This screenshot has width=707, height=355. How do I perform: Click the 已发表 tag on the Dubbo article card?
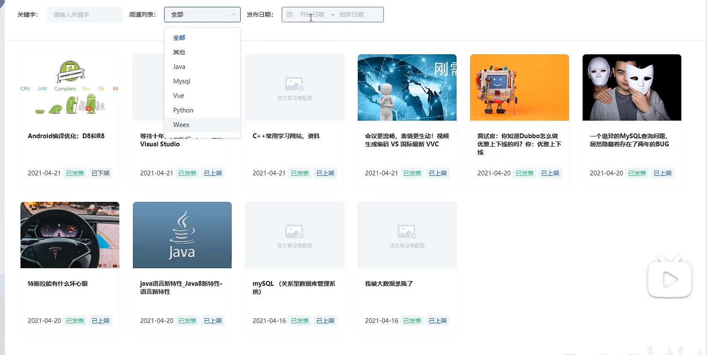pos(524,173)
